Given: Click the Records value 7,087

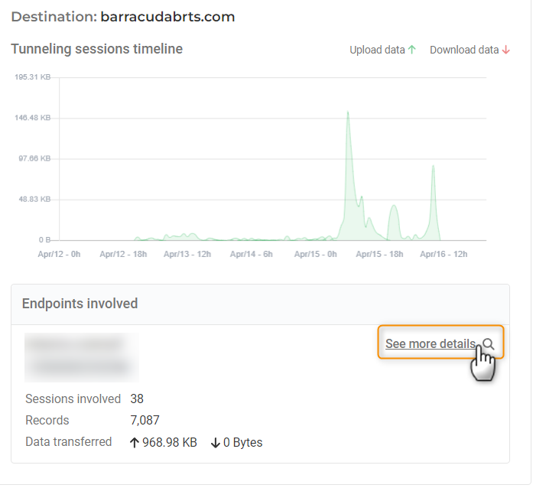Looking at the screenshot, I should click(x=145, y=420).
